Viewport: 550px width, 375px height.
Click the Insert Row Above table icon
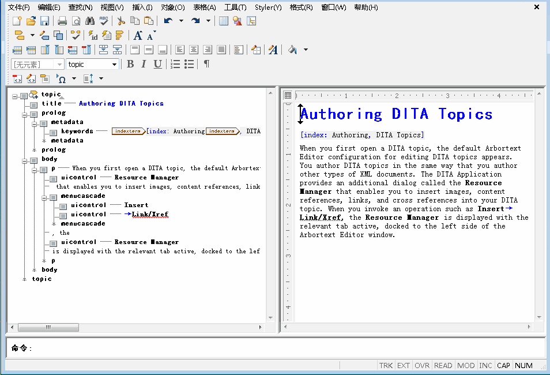coord(17,50)
